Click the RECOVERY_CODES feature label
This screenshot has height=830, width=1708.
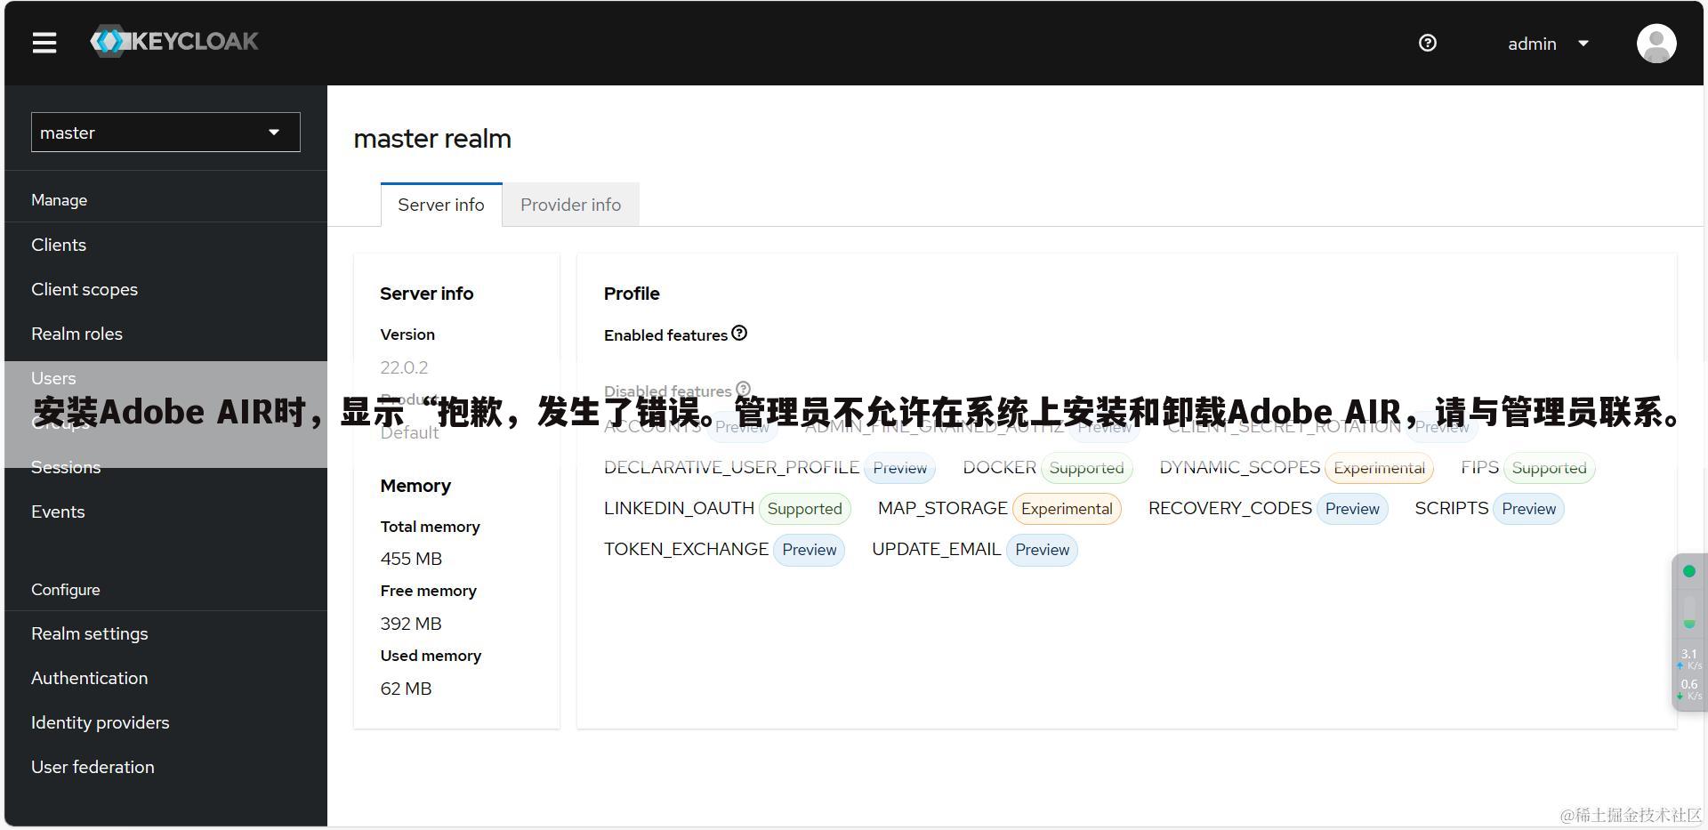pyautogui.click(x=1229, y=508)
